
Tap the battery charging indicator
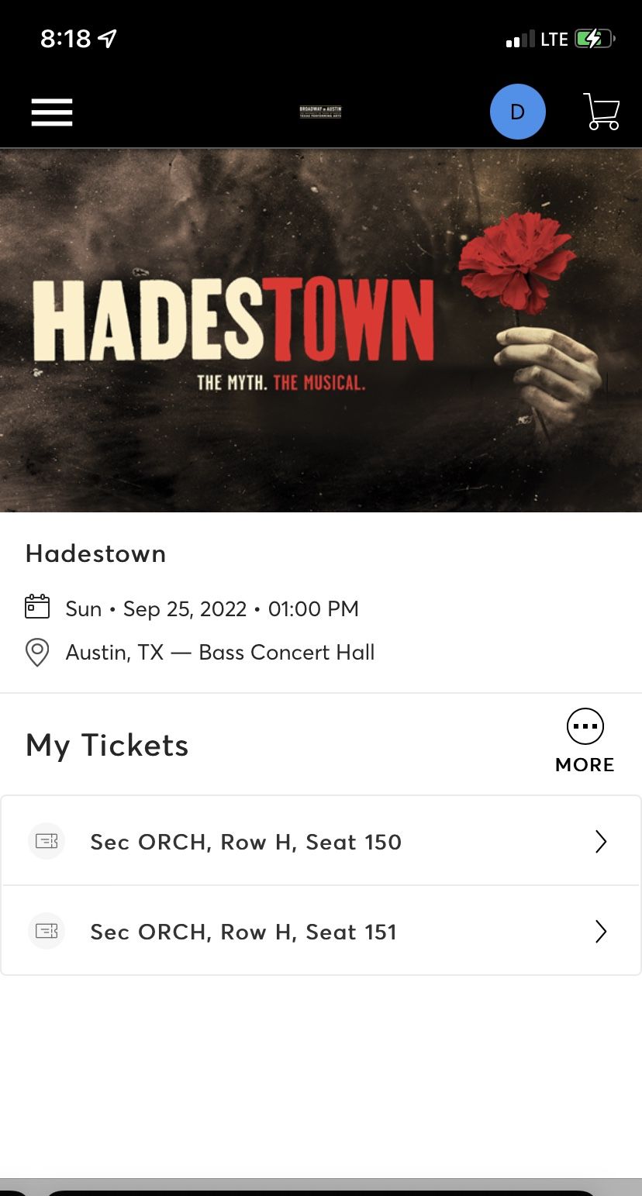[593, 39]
